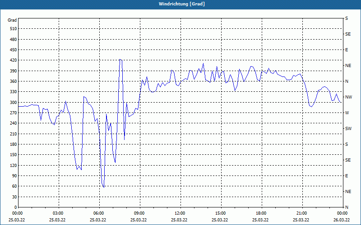Click the wind line's lowest dip near 60
The width and height of the screenshot is (361, 225).
pos(104,187)
